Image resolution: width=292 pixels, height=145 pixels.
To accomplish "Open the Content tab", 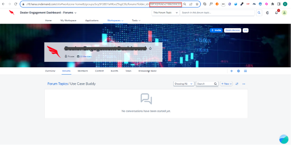I will click(x=99, y=71).
